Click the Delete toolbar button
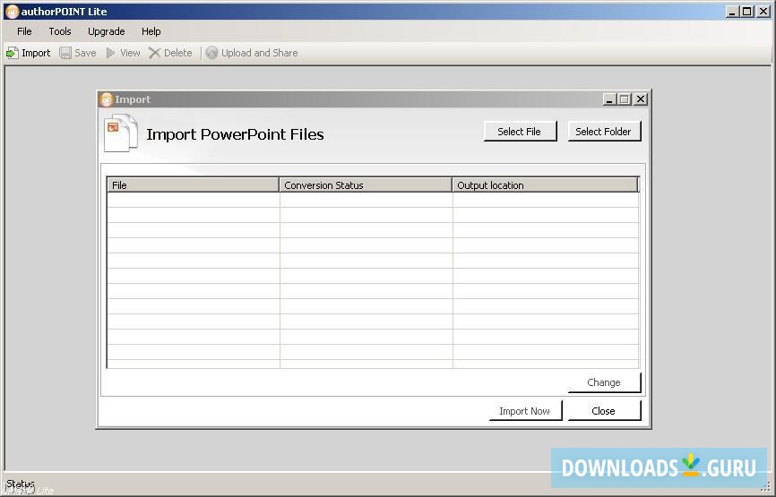The image size is (776, 497). pyautogui.click(x=170, y=53)
